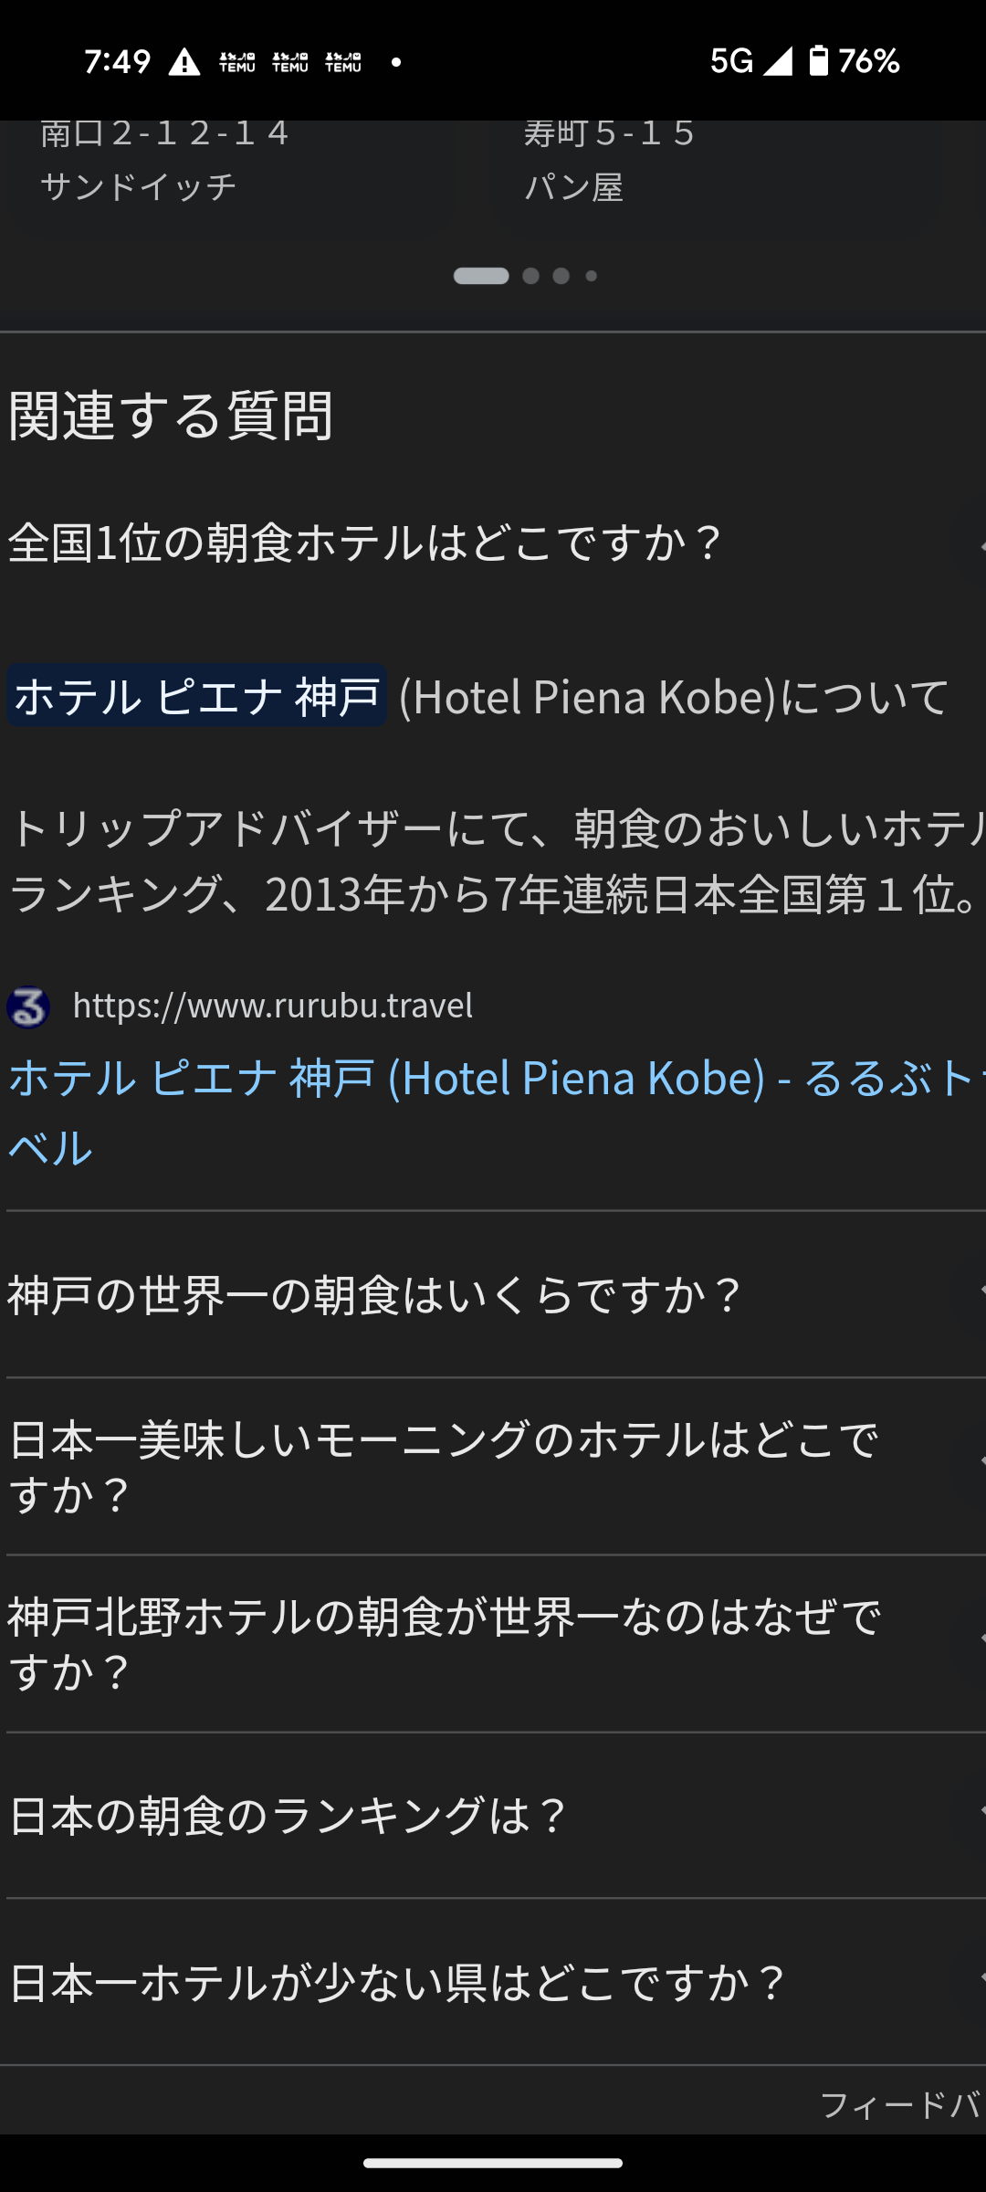Viewport: 986px width, 2192px height.
Task: Tap the フィードバック link at the bottom
Action: [899, 2104]
